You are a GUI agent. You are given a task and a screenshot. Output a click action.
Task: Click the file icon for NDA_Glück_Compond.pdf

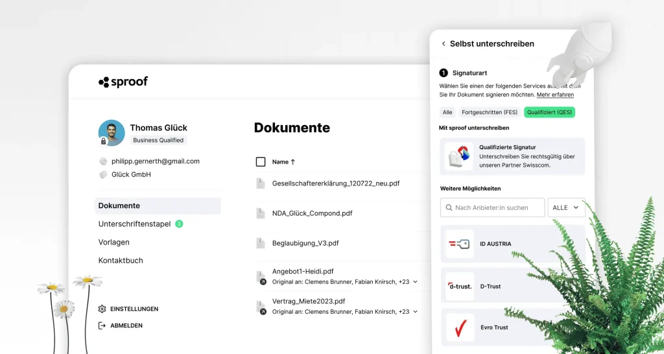tap(261, 213)
